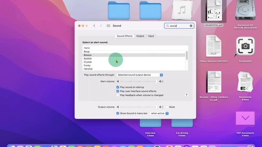Toggle Play sound on startup
Screen dimensions: 262x147
(x=117, y=87)
